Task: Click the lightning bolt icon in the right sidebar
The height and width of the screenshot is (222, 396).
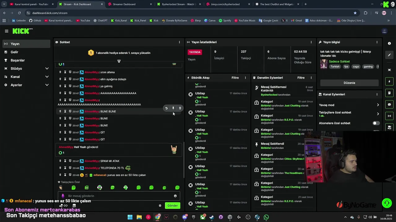Action: pos(389,81)
